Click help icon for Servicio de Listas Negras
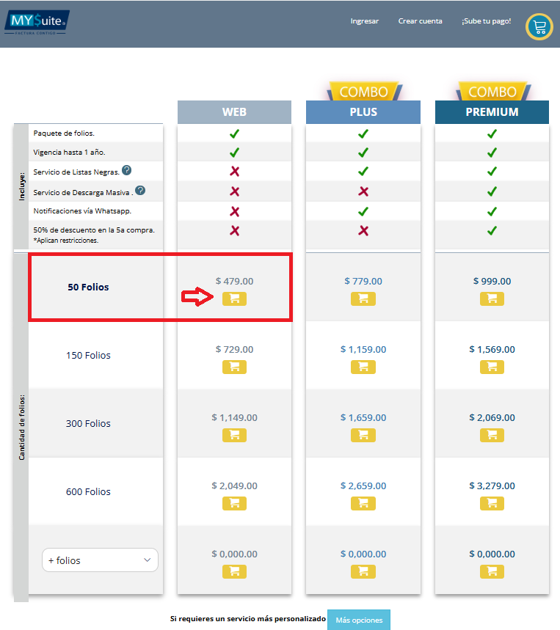This screenshot has height=630, width=560. tap(127, 171)
